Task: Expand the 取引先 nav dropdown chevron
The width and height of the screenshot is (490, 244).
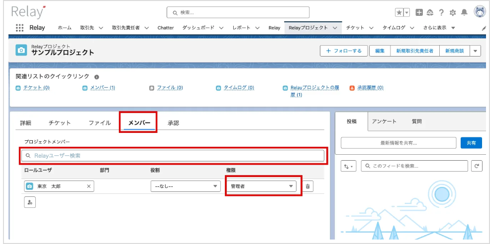Action: [100, 28]
